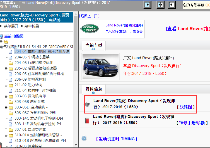Click folder icon beside 307-01 自动变速器
Image resolution: width=210 pixels, height=148 pixels.
pyautogui.click(x=11, y=130)
